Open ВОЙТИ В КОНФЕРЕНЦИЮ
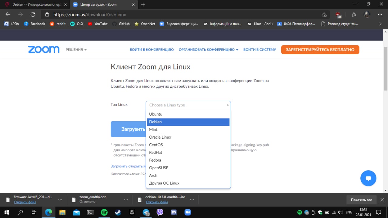The width and height of the screenshot is (388, 218). coord(152,50)
